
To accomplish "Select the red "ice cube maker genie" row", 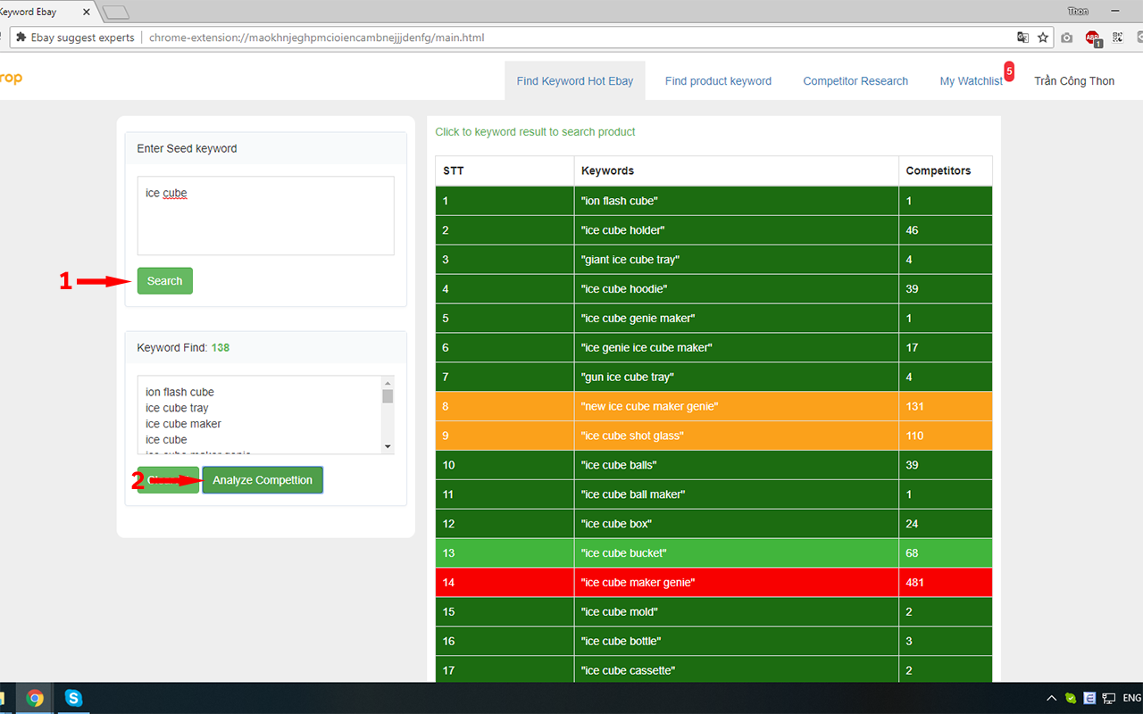I will click(713, 582).
